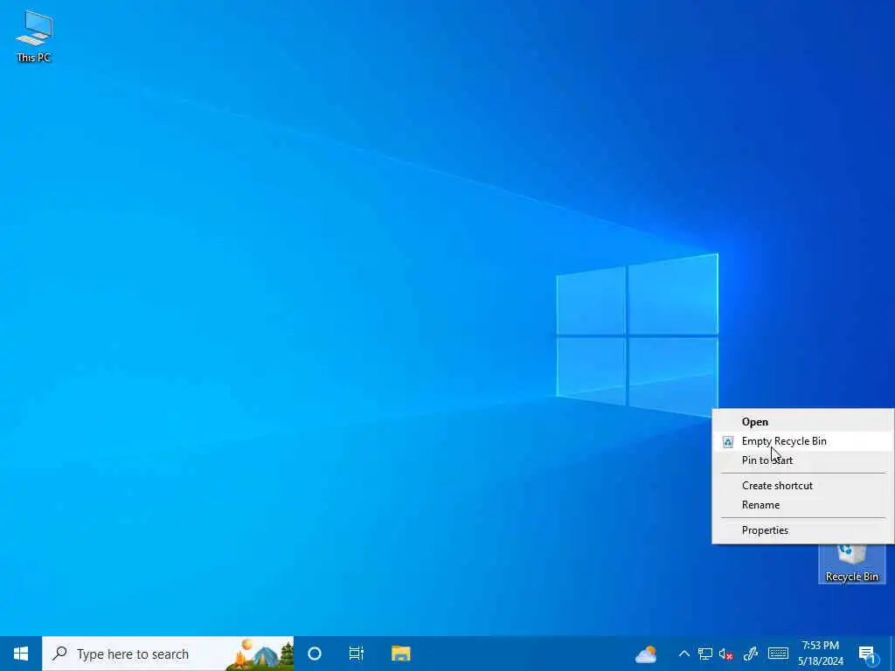Viewport: 895px width, 671px height.
Task: Launch File Explorer from the taskbar
Action: coord(400,654)
